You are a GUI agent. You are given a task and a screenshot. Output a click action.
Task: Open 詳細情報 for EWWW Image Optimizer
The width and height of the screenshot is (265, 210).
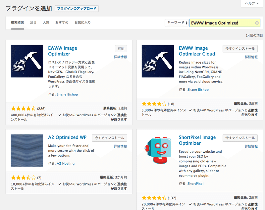tap(121, 57)
